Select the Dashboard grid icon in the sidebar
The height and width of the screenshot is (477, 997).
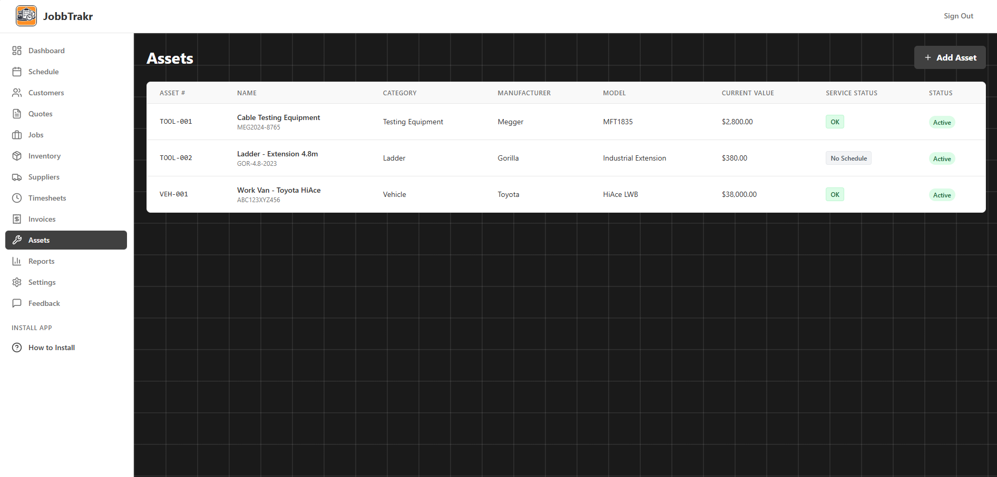17,51
